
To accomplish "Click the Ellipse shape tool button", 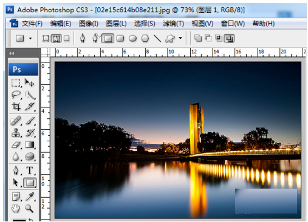I will click(132, 38).
